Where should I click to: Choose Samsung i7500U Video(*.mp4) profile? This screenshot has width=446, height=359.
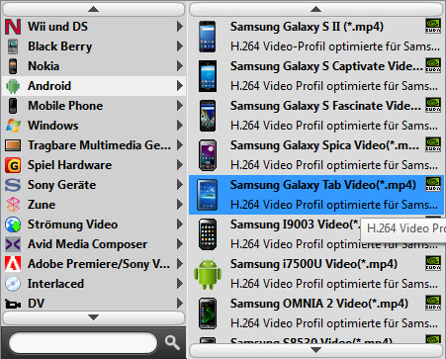(316, 274)
